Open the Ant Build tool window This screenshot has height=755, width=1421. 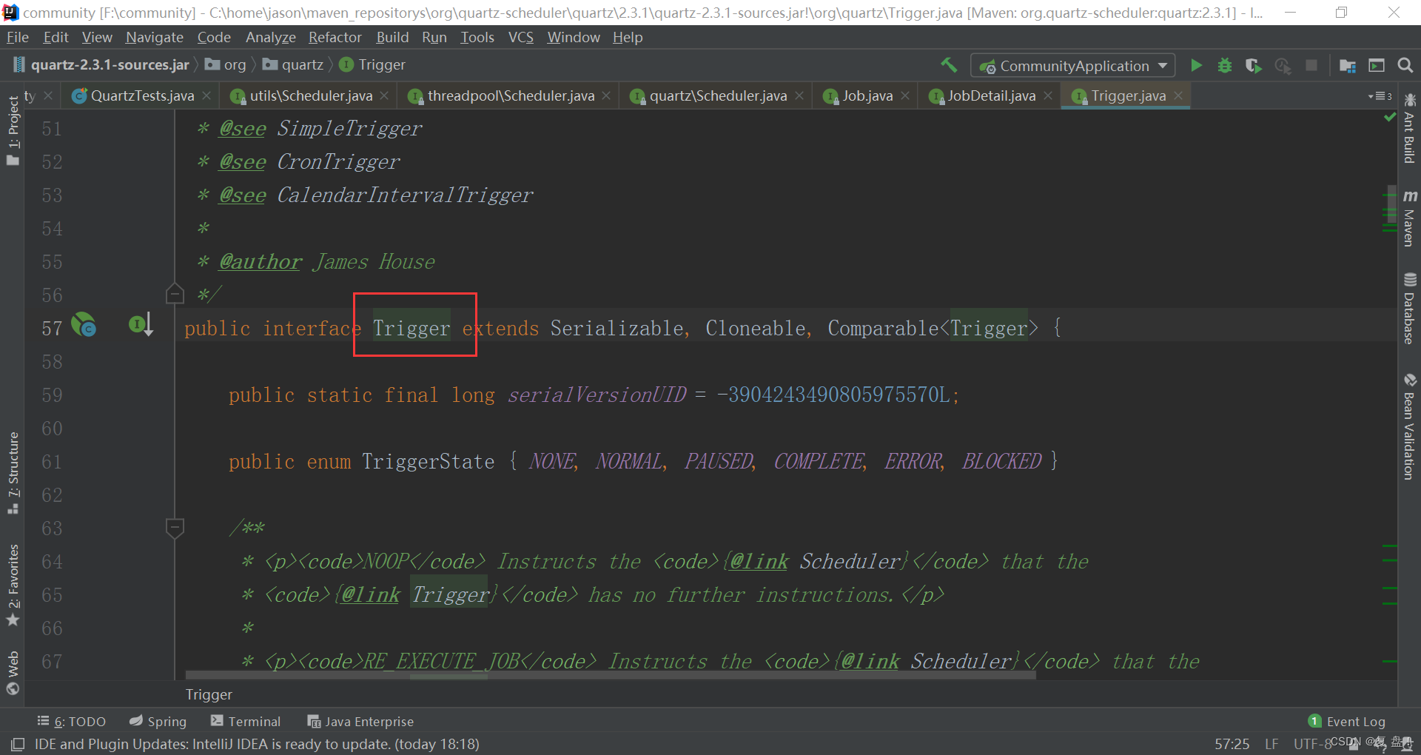(x=1409, y=128)
